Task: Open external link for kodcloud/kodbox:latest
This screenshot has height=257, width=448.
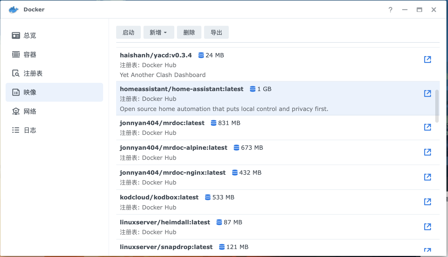Action: 428,202
